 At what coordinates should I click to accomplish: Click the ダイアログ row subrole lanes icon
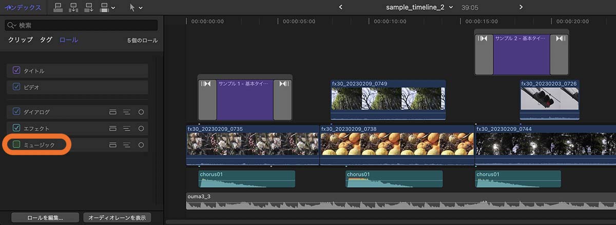(x=127, y=111)
